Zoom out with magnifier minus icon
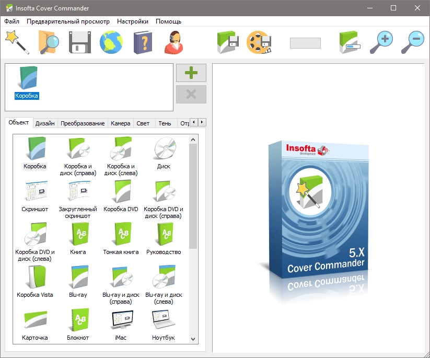430x358 pixels. click(x=412, y=42)
